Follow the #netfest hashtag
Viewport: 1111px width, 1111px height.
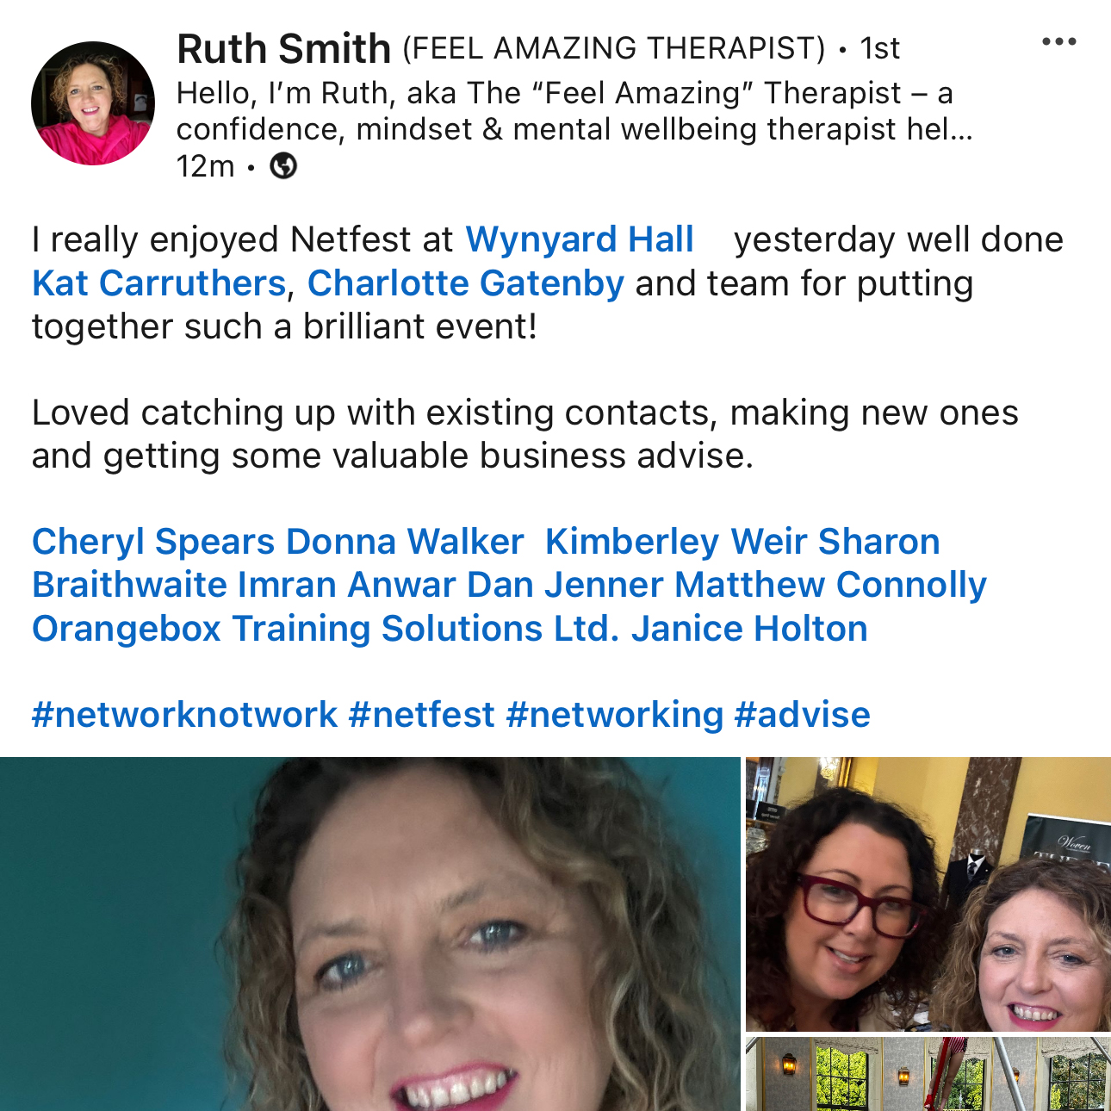(x=421, y=715)
